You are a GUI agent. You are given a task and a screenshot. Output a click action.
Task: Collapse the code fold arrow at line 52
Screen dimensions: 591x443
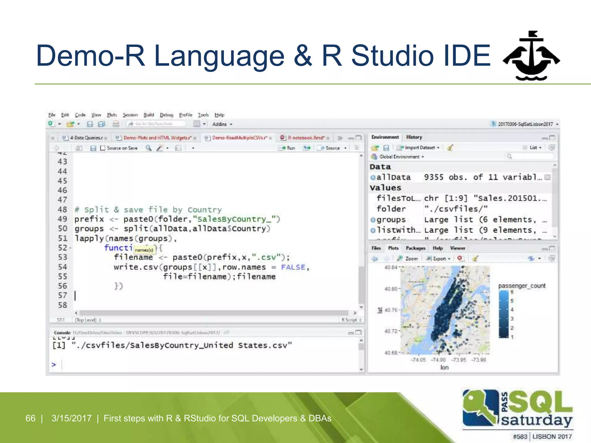[x=70, y=248]
